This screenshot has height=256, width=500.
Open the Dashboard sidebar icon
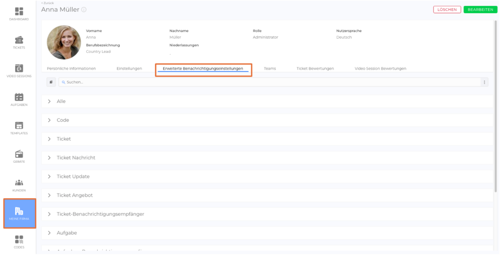(19, 12)
